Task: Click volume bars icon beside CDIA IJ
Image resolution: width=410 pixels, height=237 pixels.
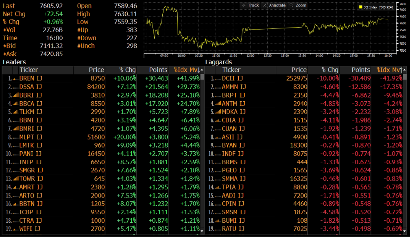Action: (218, 120)
